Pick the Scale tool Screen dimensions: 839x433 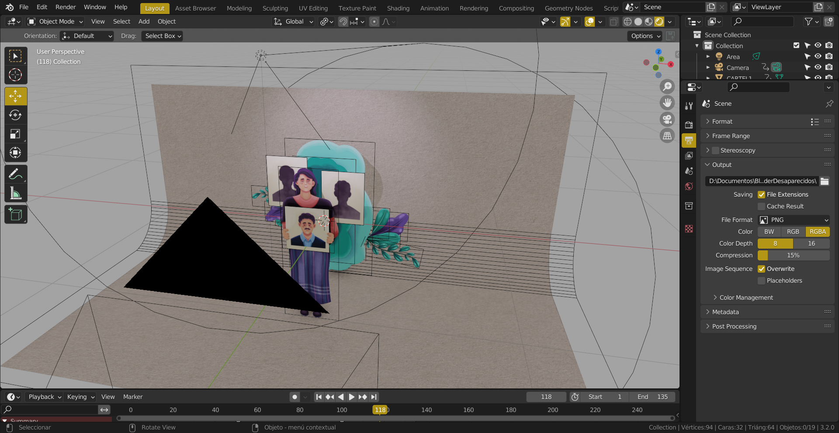pos(16,134)
